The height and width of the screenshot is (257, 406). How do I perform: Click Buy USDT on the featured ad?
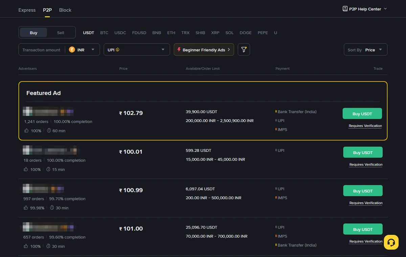[x=362, y=114]
